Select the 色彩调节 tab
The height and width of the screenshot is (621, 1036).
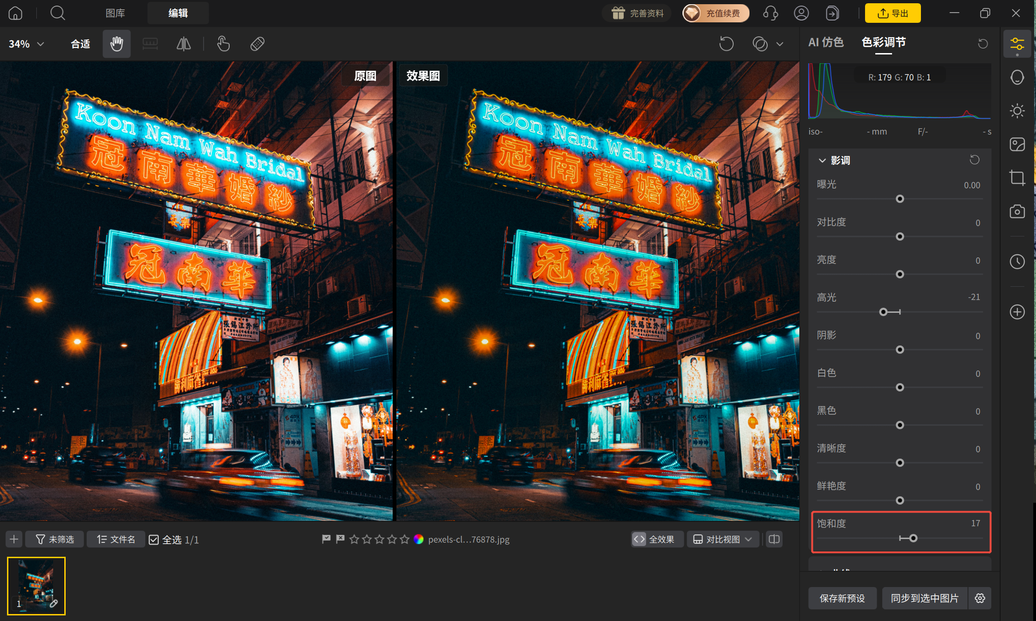click(x=884, y=42)
